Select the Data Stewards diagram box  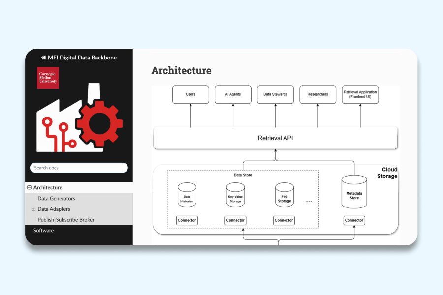coord(275,94)
